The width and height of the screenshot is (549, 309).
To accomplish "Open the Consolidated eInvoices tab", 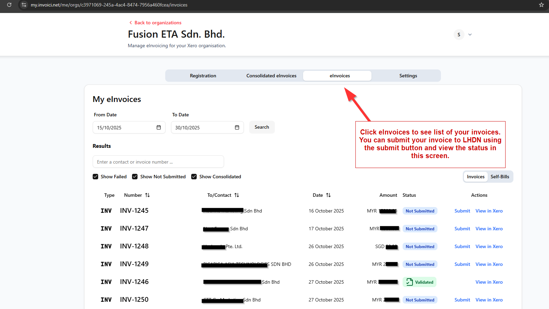I will point(271,76).
